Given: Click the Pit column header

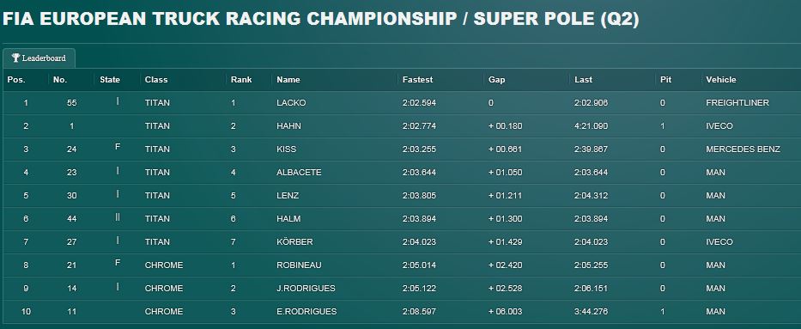Looking at the screenshot, I should 665,80.
